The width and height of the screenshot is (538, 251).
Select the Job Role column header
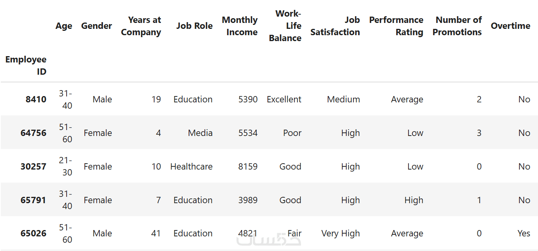click(x=194, y=26)
